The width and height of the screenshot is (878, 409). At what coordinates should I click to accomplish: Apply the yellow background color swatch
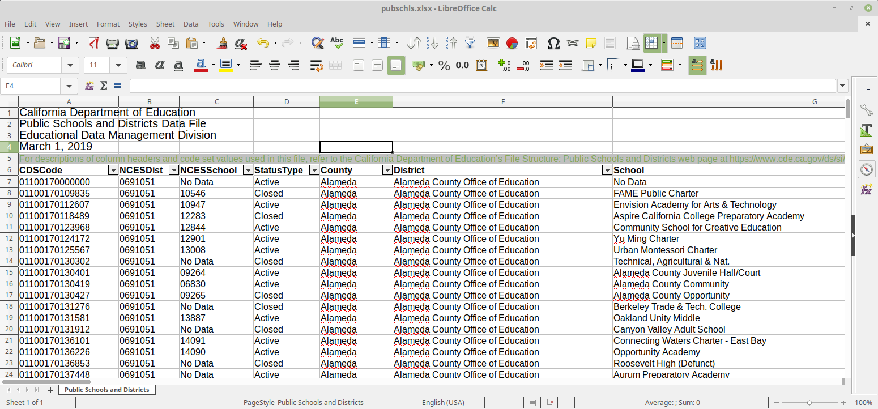pyautogui.click(x=225, y=65)
